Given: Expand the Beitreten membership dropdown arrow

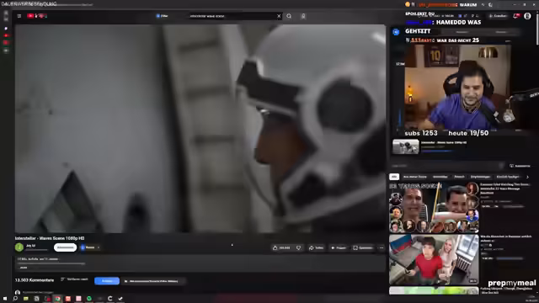Looking at the screenshot, I should click(99, 247).
